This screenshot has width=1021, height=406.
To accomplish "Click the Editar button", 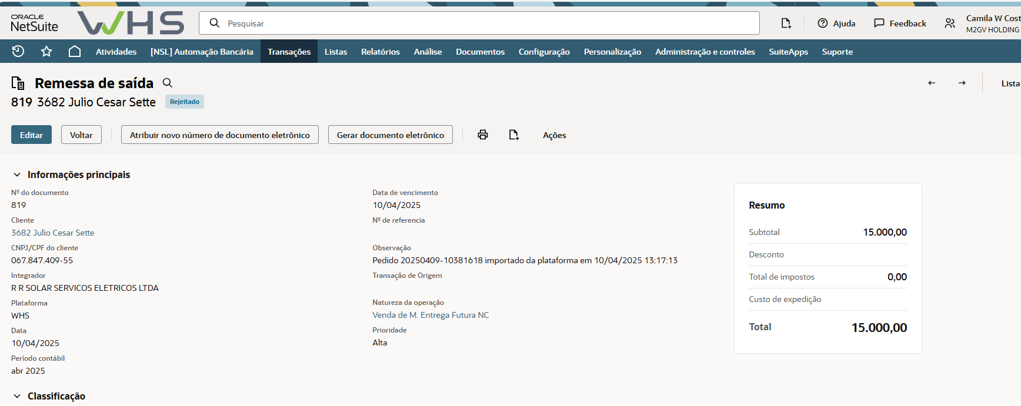I will click(x=31, y=135).
